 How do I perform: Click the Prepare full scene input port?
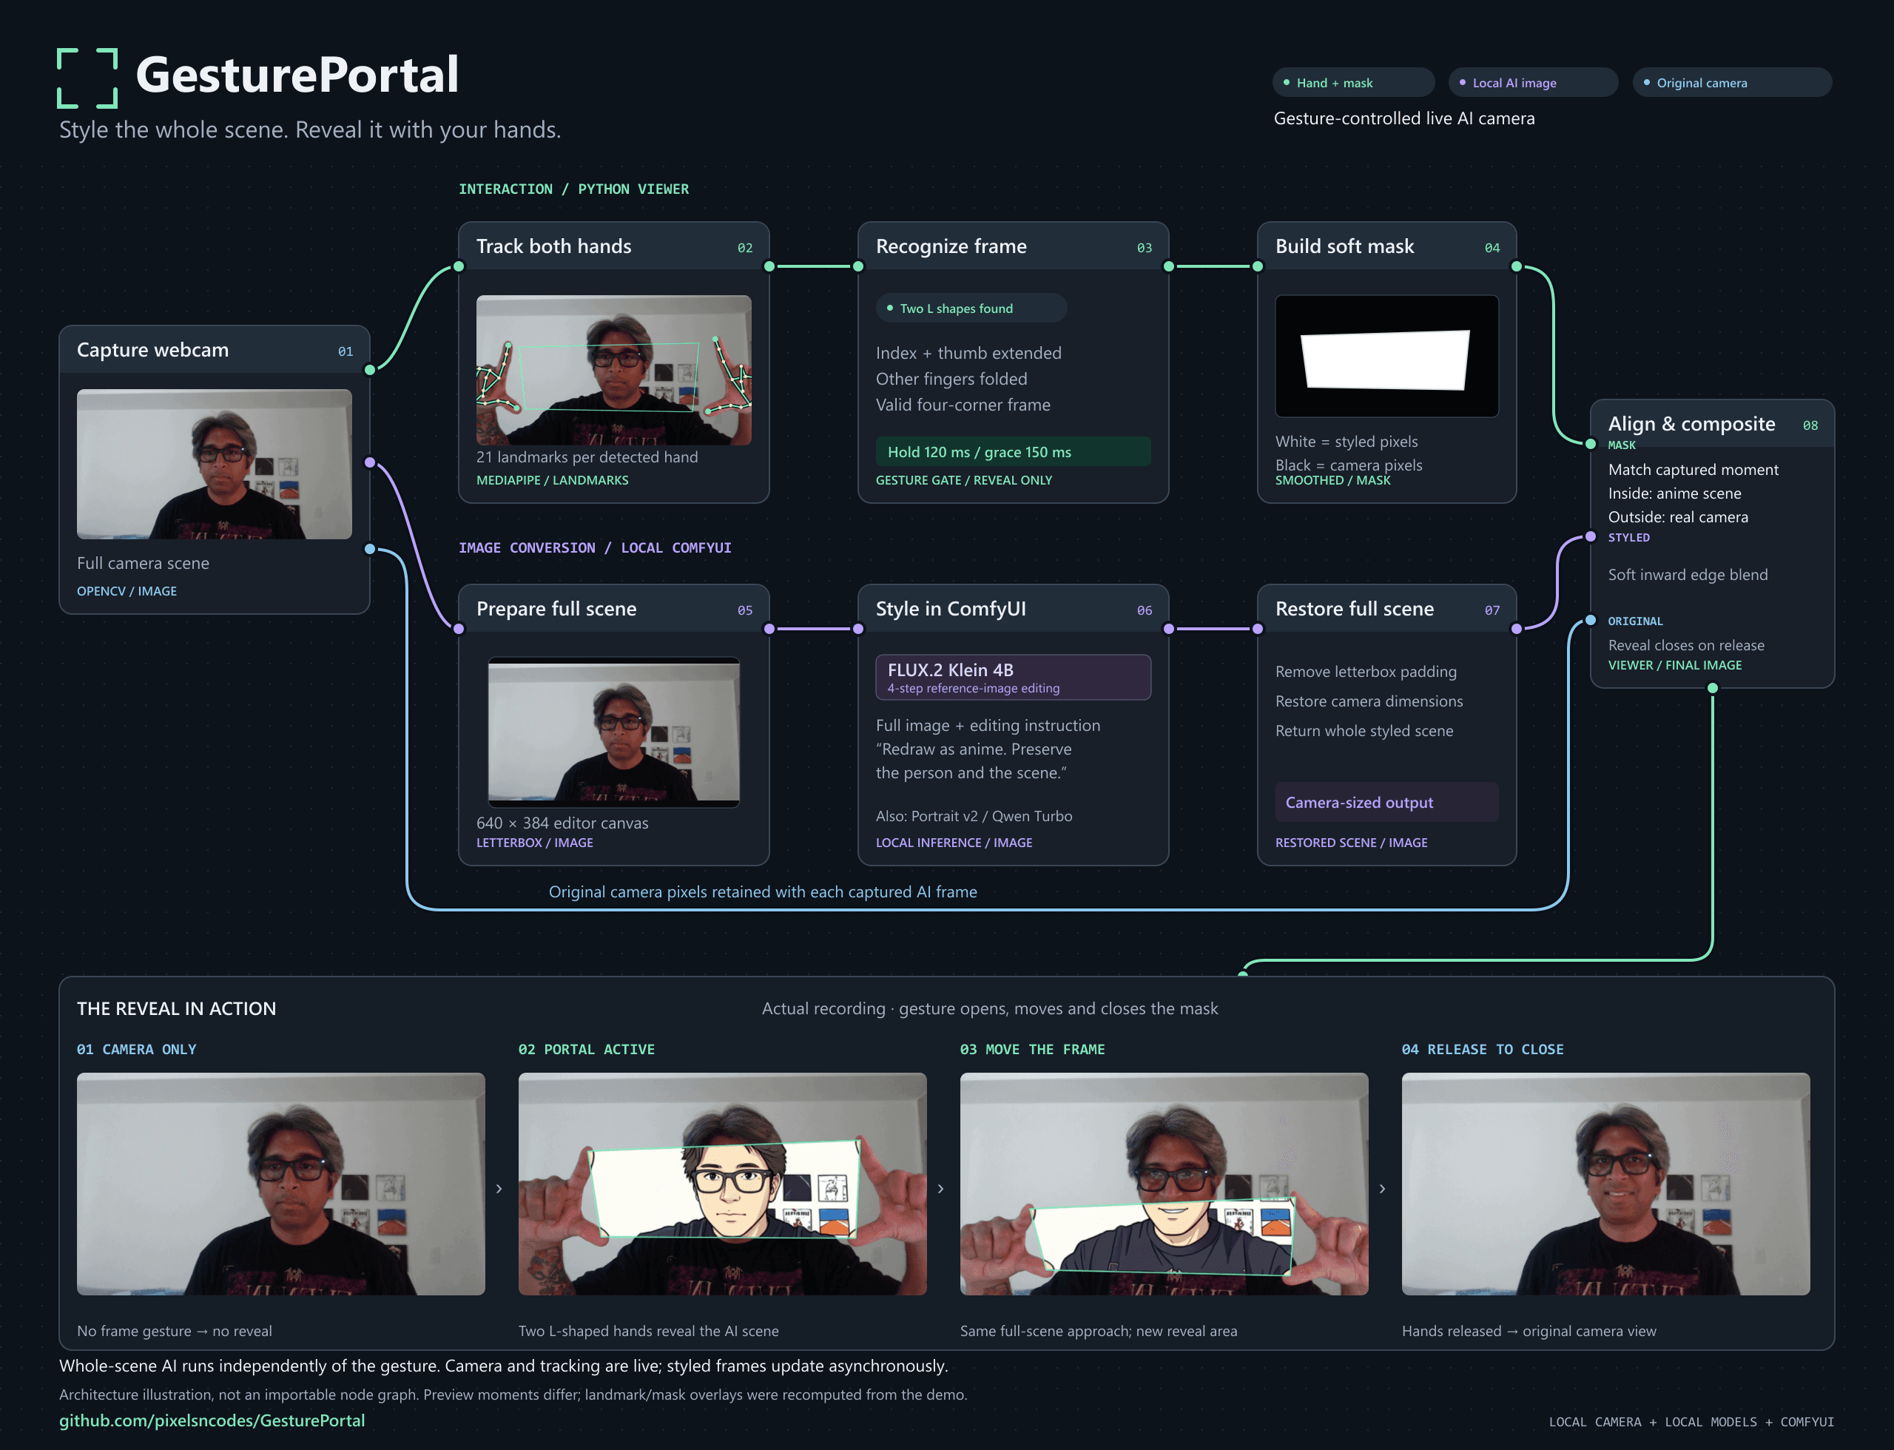coord(459,629)
